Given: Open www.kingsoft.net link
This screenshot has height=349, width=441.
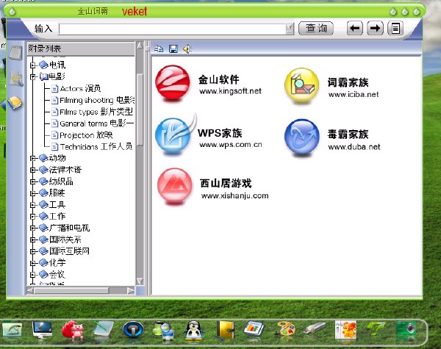Looking at the screenshot, I should [230, 91].
